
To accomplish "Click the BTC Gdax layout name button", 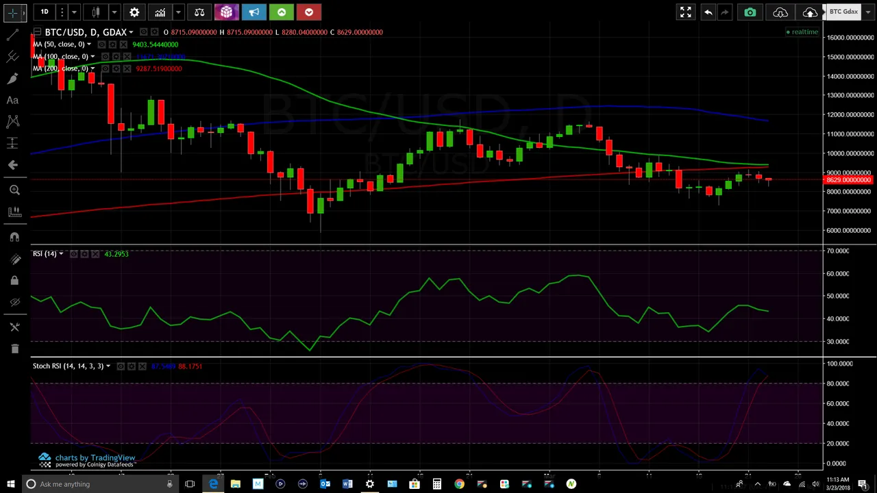I will point(843,12).
